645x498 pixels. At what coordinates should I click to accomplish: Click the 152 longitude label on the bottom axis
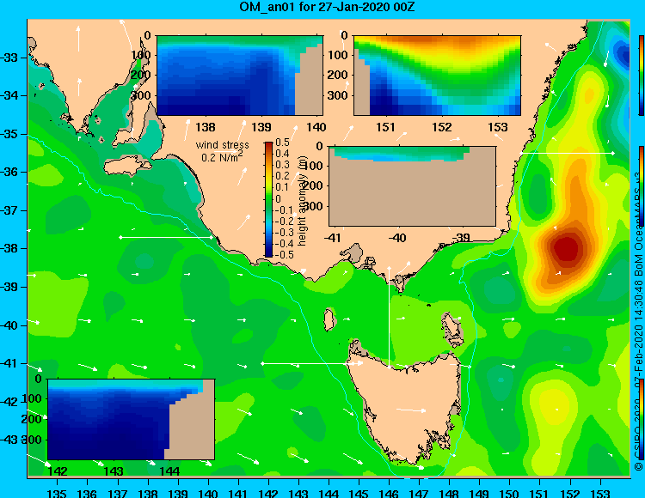click(569, 493)
